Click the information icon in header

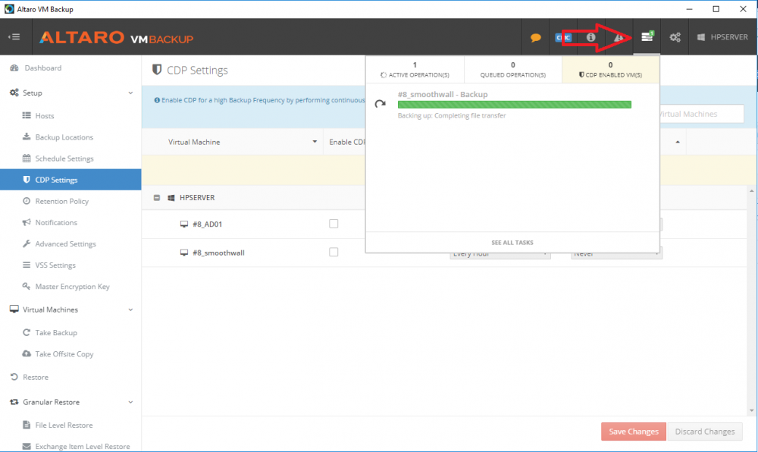(x=590, y=37)
